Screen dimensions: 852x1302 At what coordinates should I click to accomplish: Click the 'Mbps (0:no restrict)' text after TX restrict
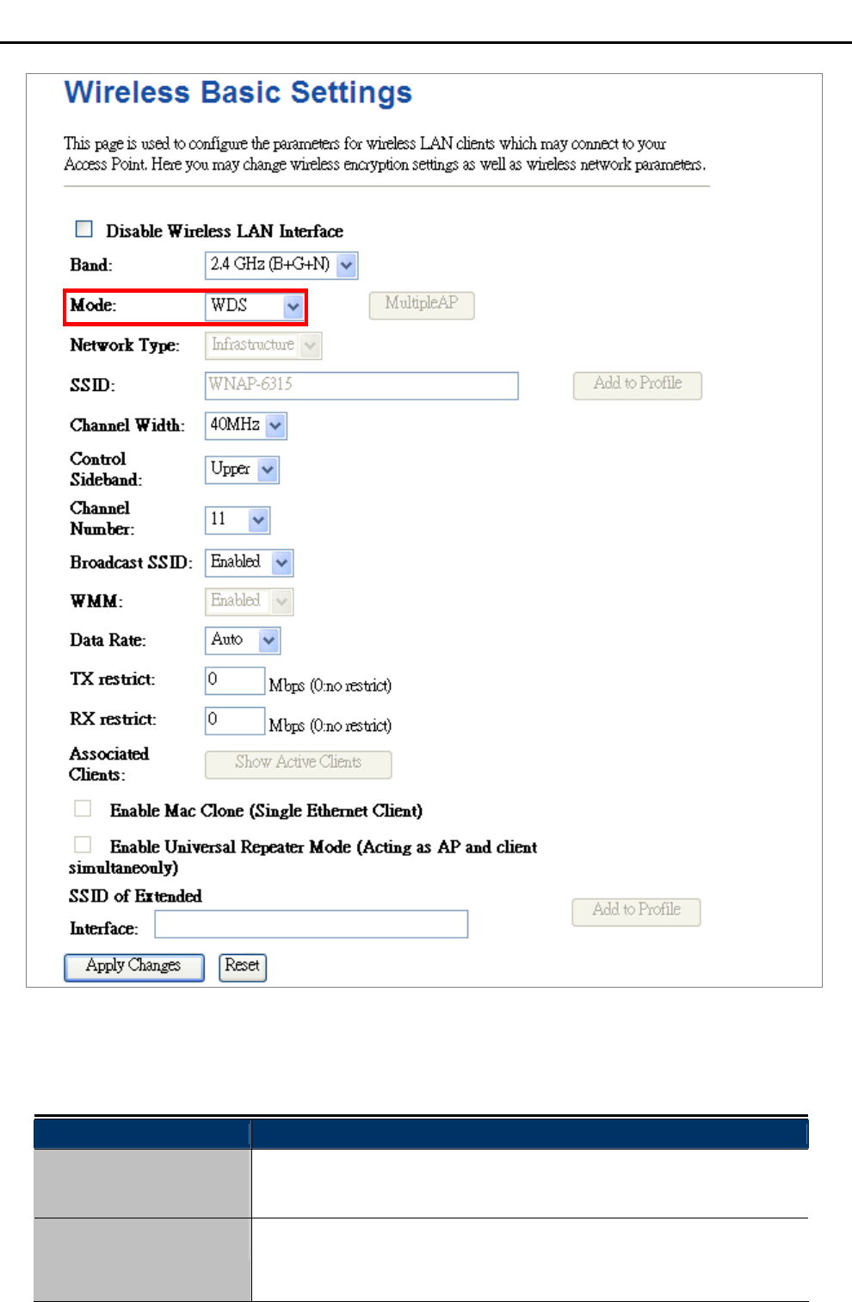tap(330, 685)
